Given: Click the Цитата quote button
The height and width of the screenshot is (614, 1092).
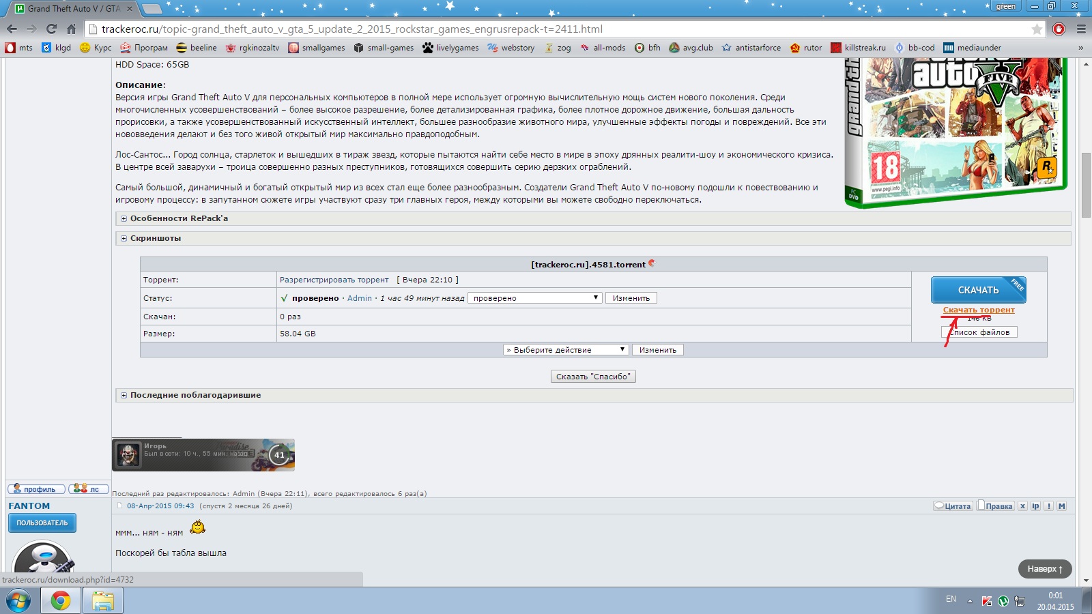Looking at the screenshot, I should pyautogui.click(x=952, y=506).
